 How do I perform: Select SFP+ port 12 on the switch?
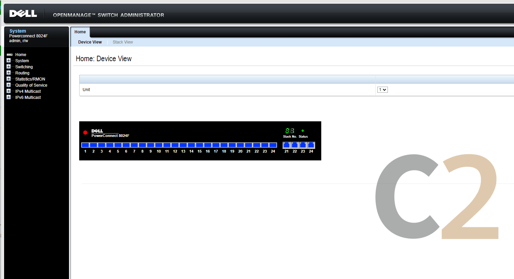(x=175, y=145)
